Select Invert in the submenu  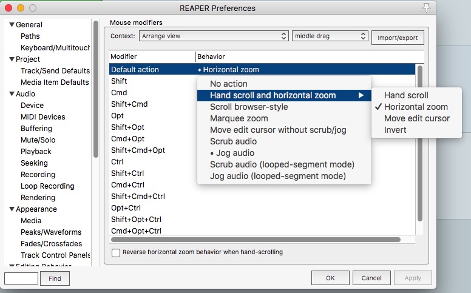(x=416, y=130)
